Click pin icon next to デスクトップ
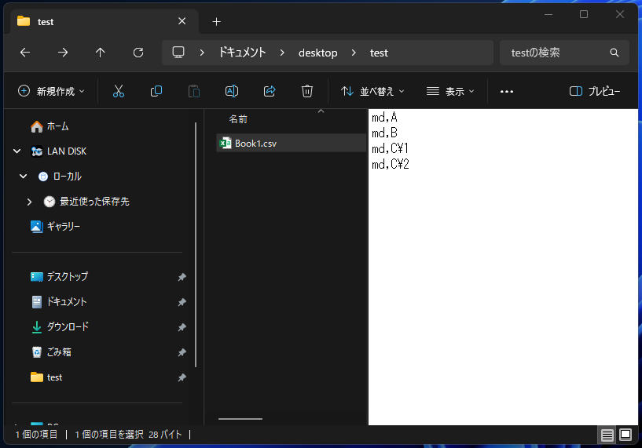The image size is (642, 448). pos(182,277)
